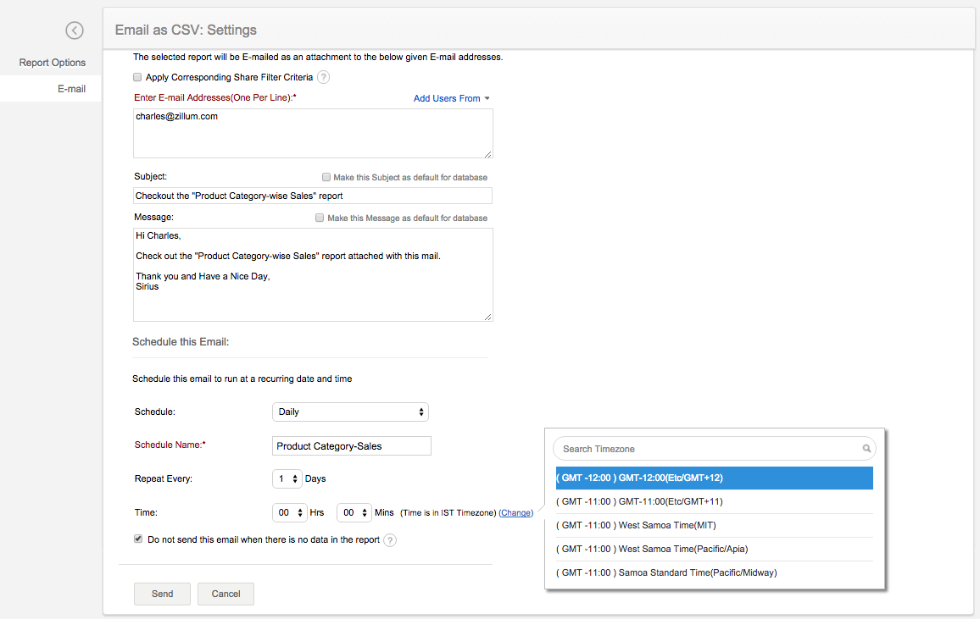Click help icon next to no-data option

click(x=390, y=540)
